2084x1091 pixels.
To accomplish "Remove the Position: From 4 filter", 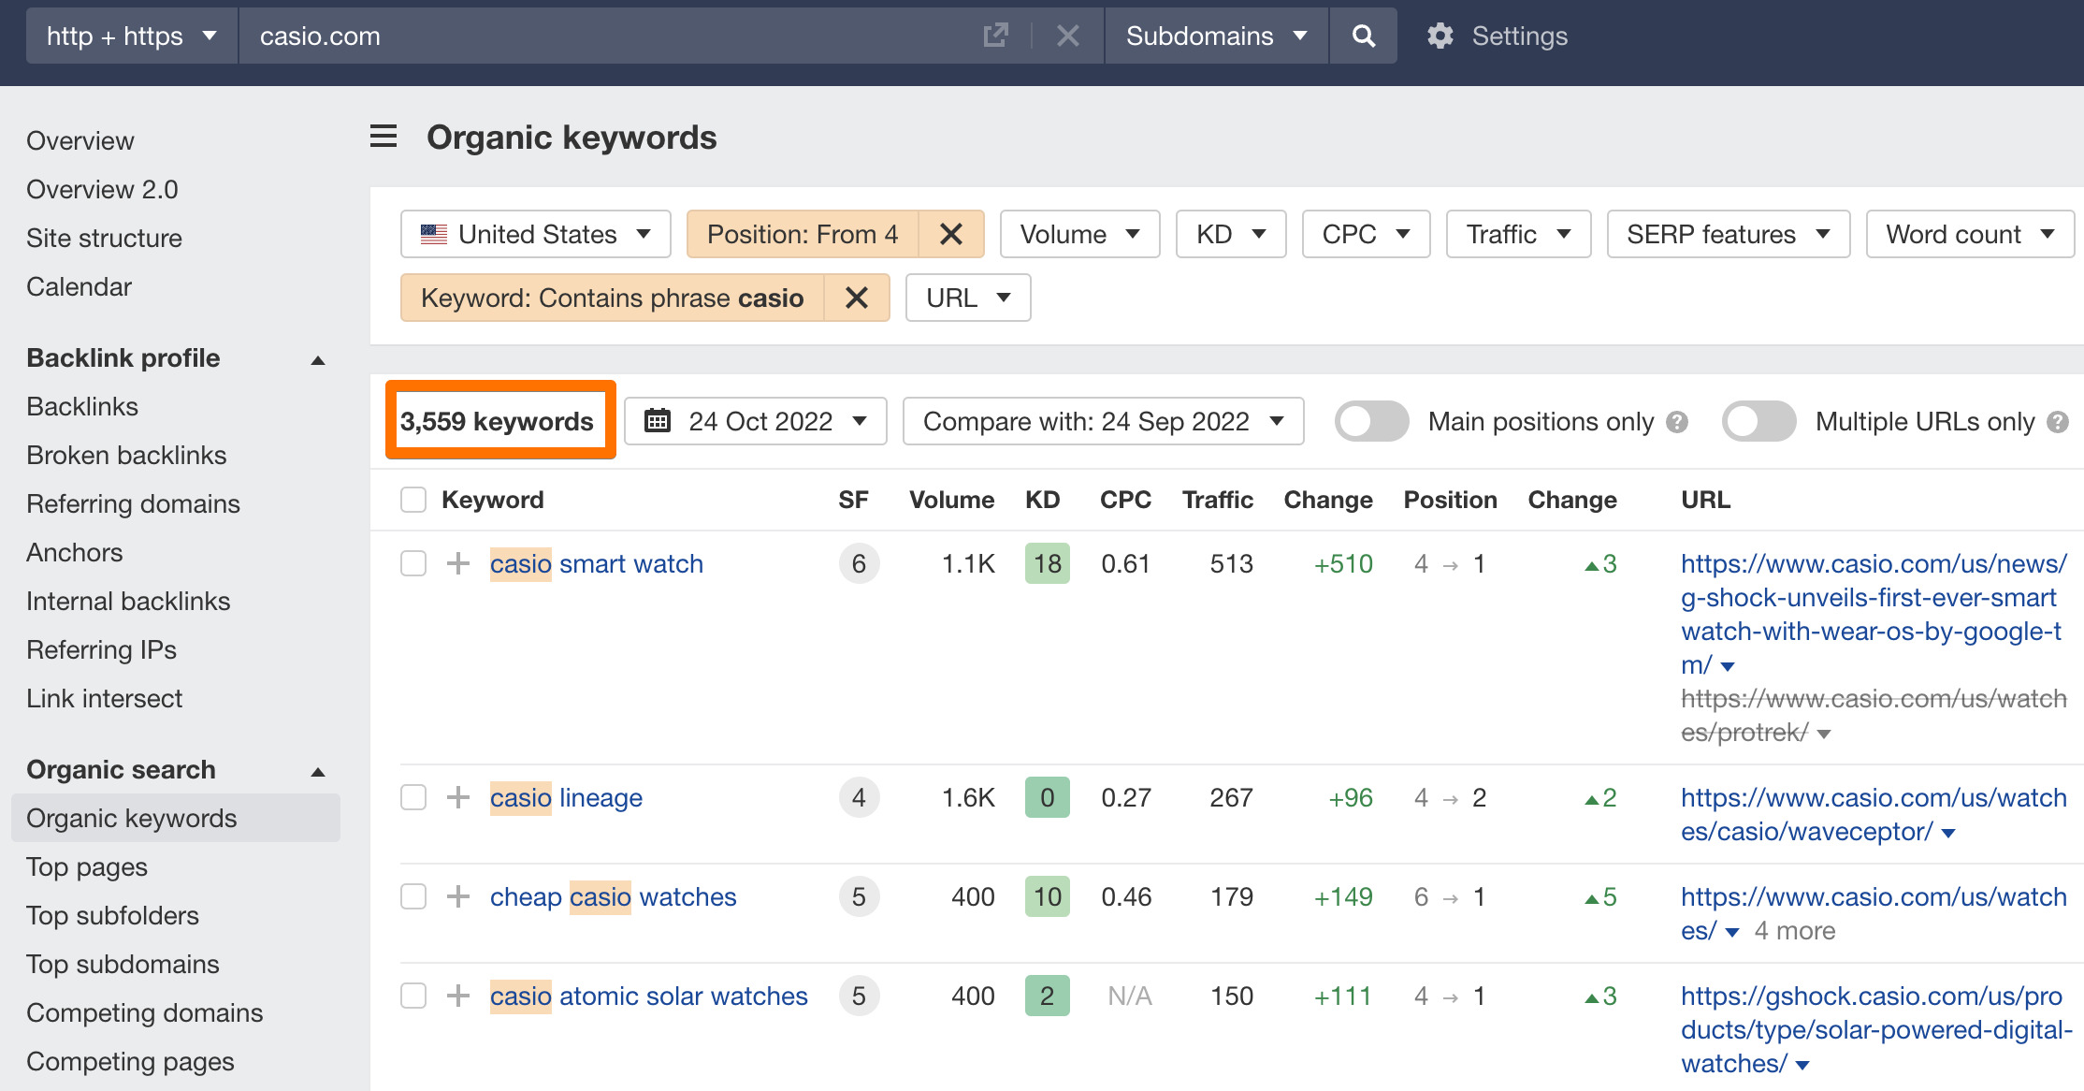I will 951,234.
